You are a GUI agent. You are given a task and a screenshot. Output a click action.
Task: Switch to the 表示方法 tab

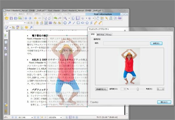tap(100, 34)
